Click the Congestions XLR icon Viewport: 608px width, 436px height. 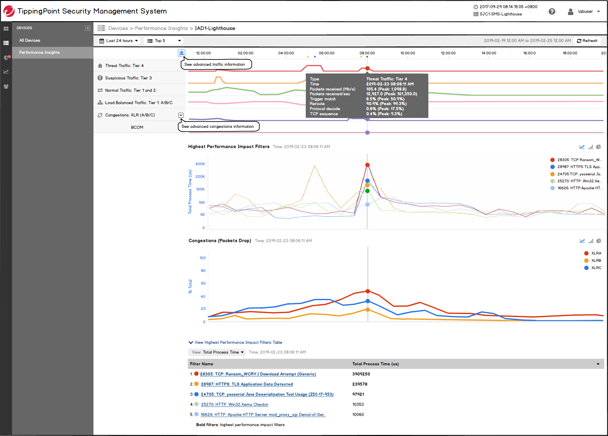[x=100, y=115]
